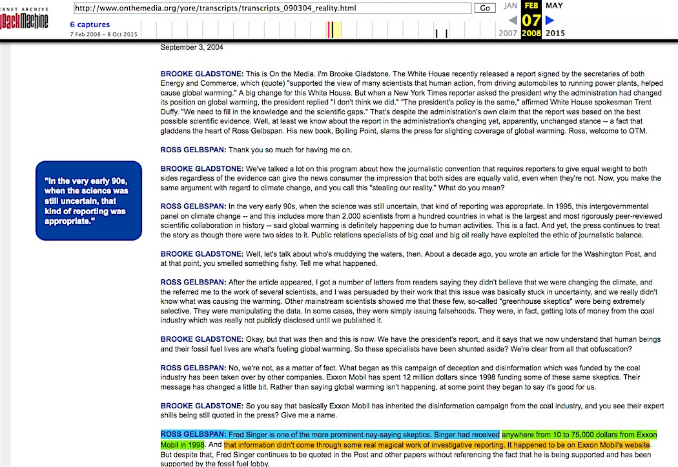This screenshot has height=467, width=678.
Task: Click the blue highlighted Fred Singer sentence
Action: (329, 434)
